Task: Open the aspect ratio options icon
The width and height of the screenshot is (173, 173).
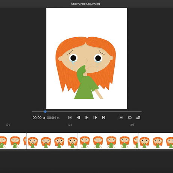Action: (x=138, y=117)
